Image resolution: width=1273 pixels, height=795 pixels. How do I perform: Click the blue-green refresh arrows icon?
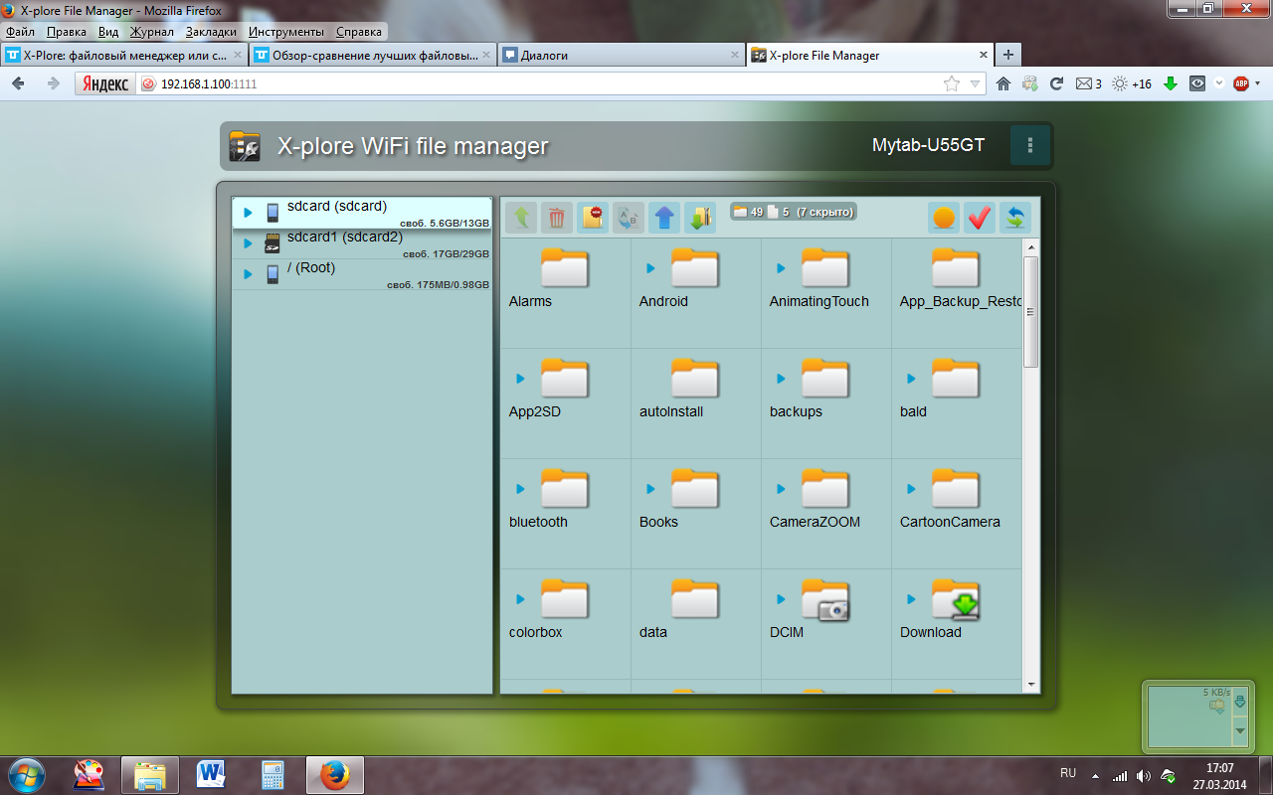coord(1015,218)
